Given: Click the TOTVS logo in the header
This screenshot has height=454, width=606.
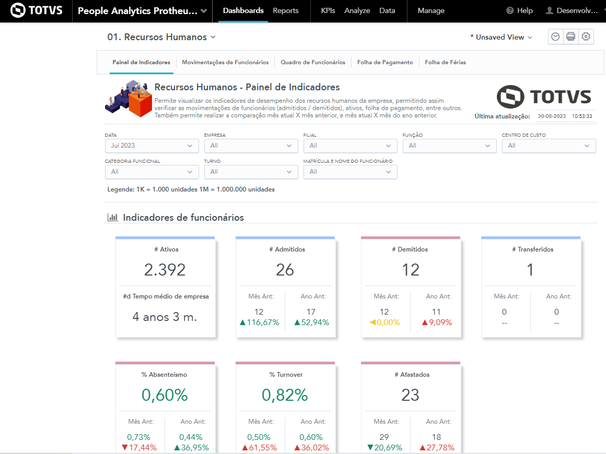Looking at the screenshot, I should tap(35, 10).
